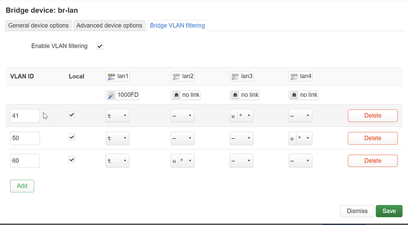Open lan1 tagging dropdown for VLAN 41

tap(117, 116)
